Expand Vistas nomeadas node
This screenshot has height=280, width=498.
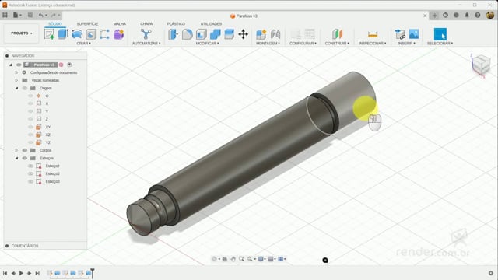point(16,80)
